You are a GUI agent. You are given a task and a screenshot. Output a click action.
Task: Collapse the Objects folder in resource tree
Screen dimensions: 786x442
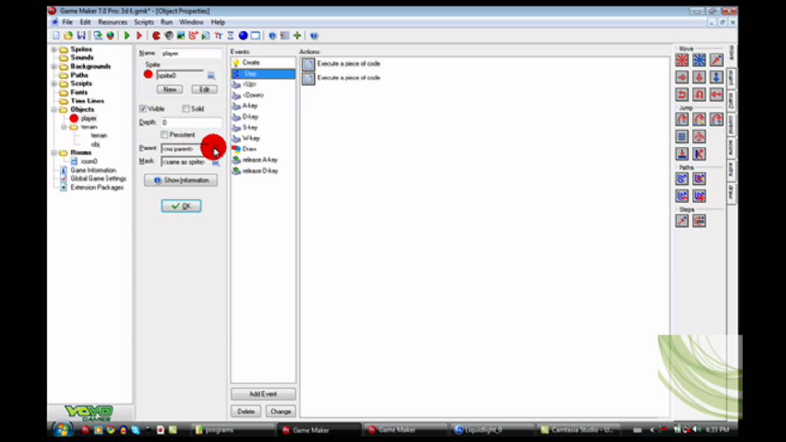54,109
